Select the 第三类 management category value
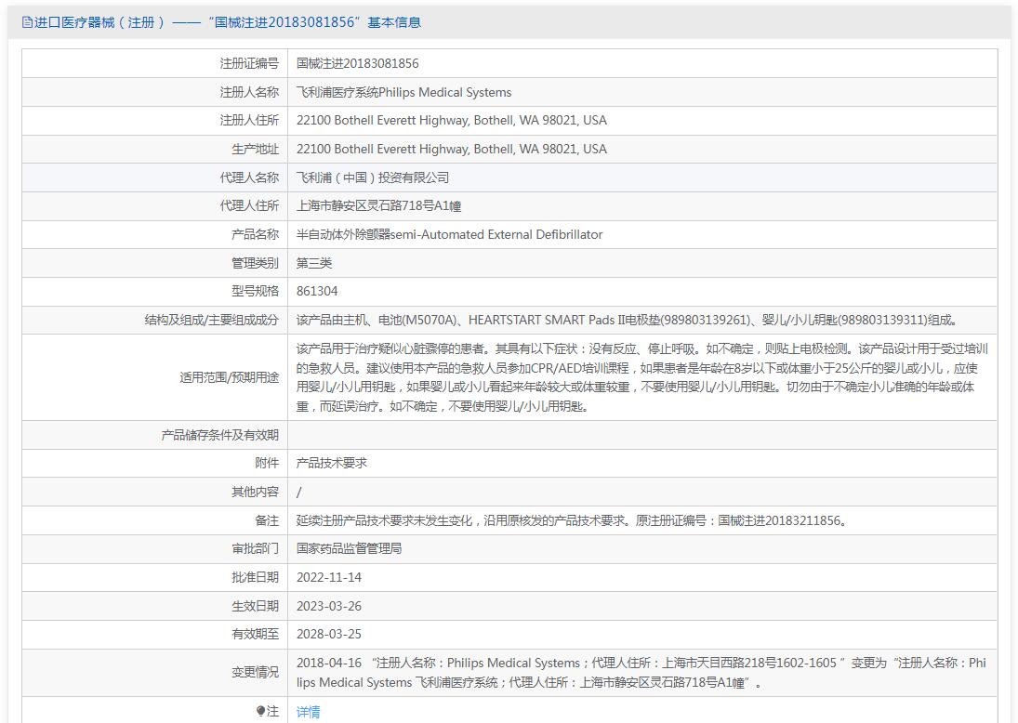The height and width of the screenshot is (723, 1018). pyautogui.click(x=313, y=263)
